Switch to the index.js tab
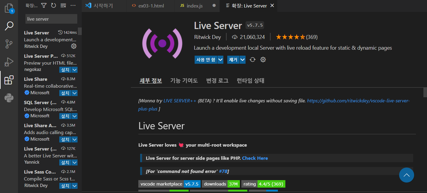 tap(197, 6)
